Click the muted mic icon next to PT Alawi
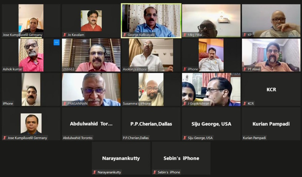 (x=245, y=69)
